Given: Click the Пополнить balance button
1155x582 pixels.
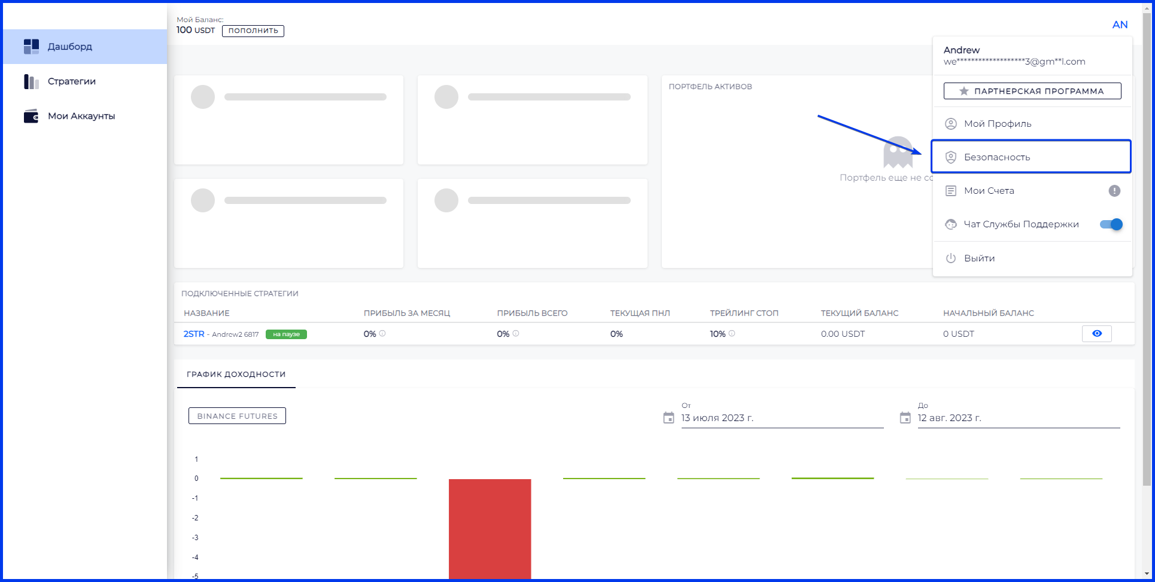Looking at the screenshot, I should tap(253, 31).
